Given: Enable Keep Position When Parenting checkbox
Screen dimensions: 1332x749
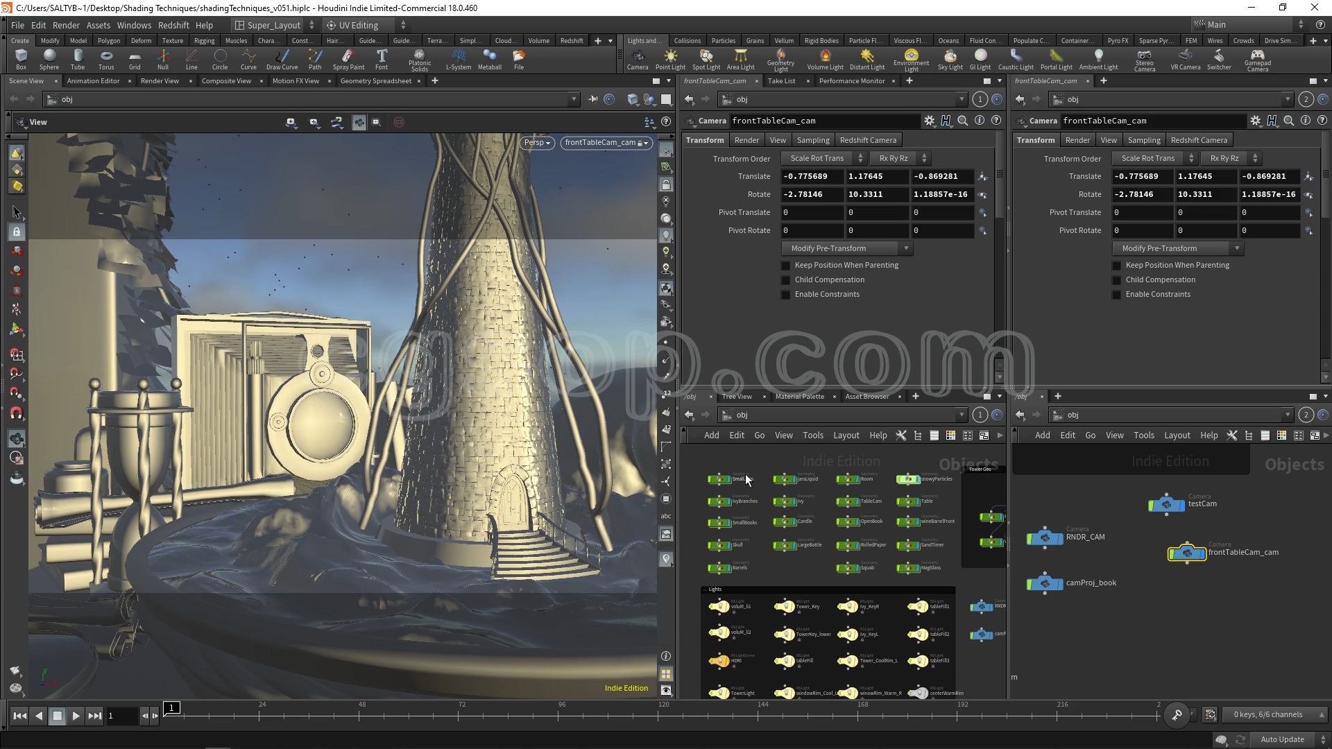Looking at the screenshot, I should point(786,266).
